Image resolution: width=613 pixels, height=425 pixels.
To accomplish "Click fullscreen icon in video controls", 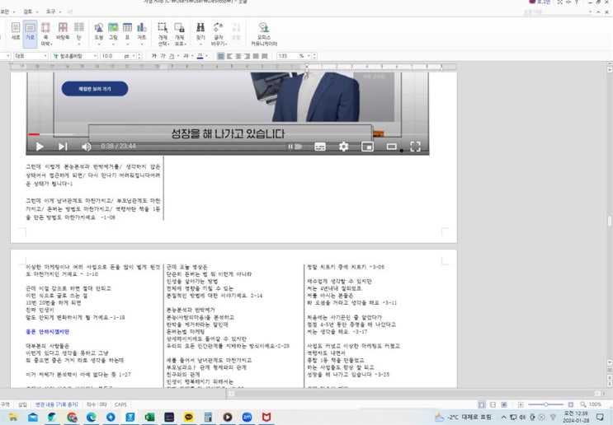I will (x=415, y=147).
